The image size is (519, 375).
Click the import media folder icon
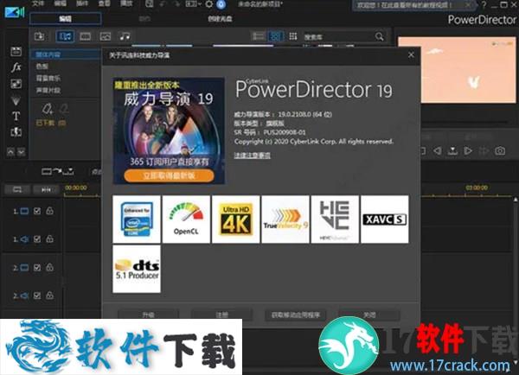pyautogui.click(x=40, y=36)
